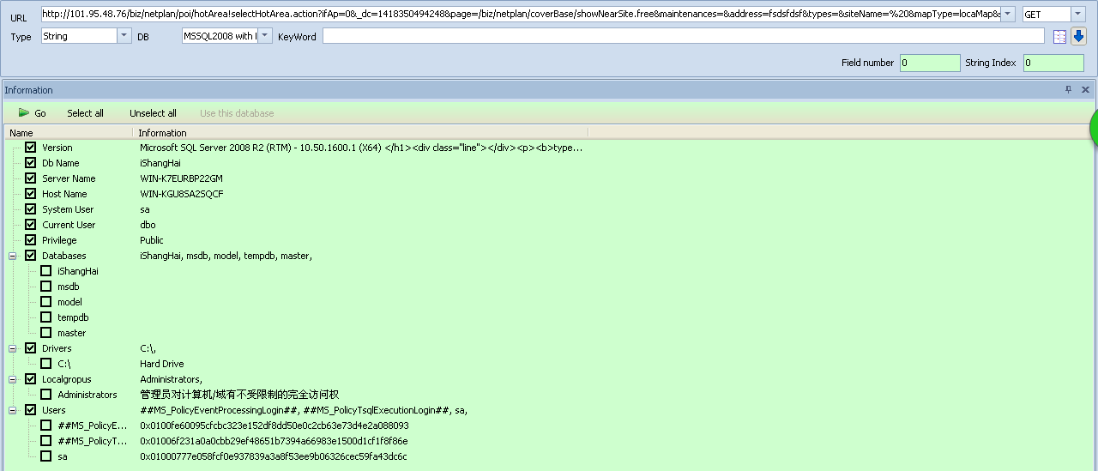
Task: Collapse the Databases tree node
Action: click(x=13, y=256)
